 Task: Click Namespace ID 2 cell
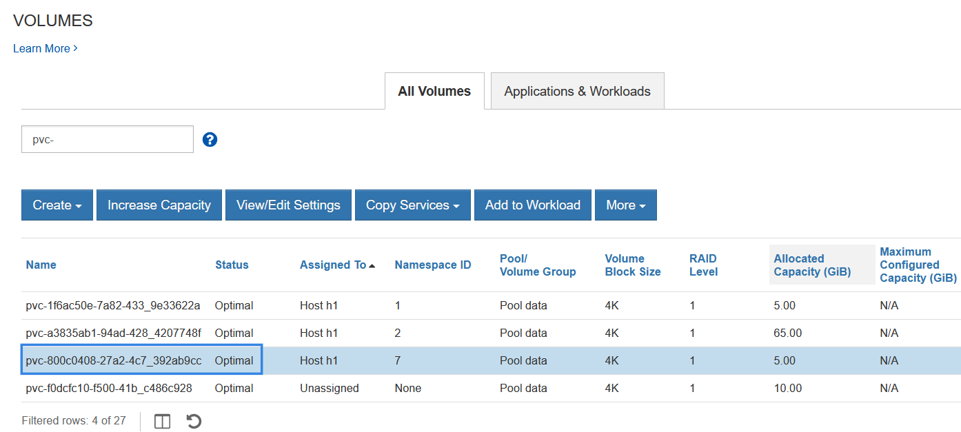[398, 333]
